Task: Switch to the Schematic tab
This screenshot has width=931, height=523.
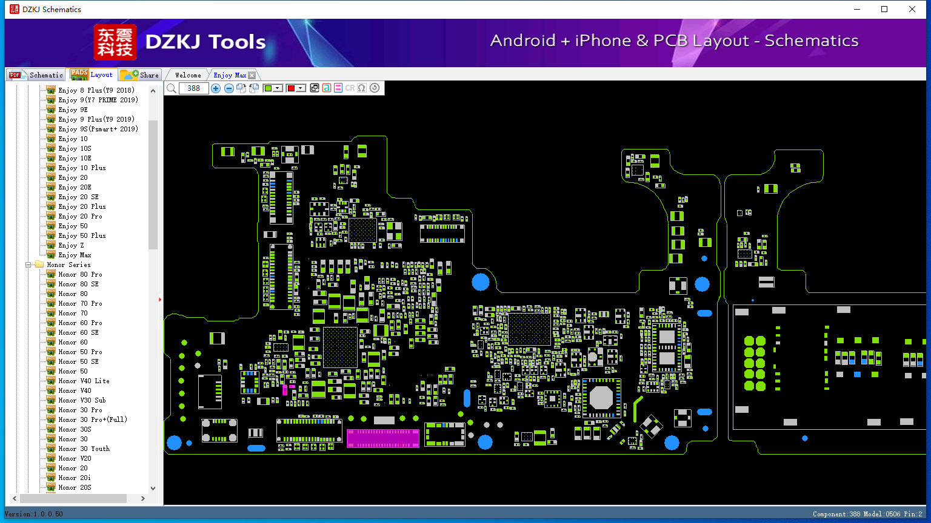Action: coord(36,75)
